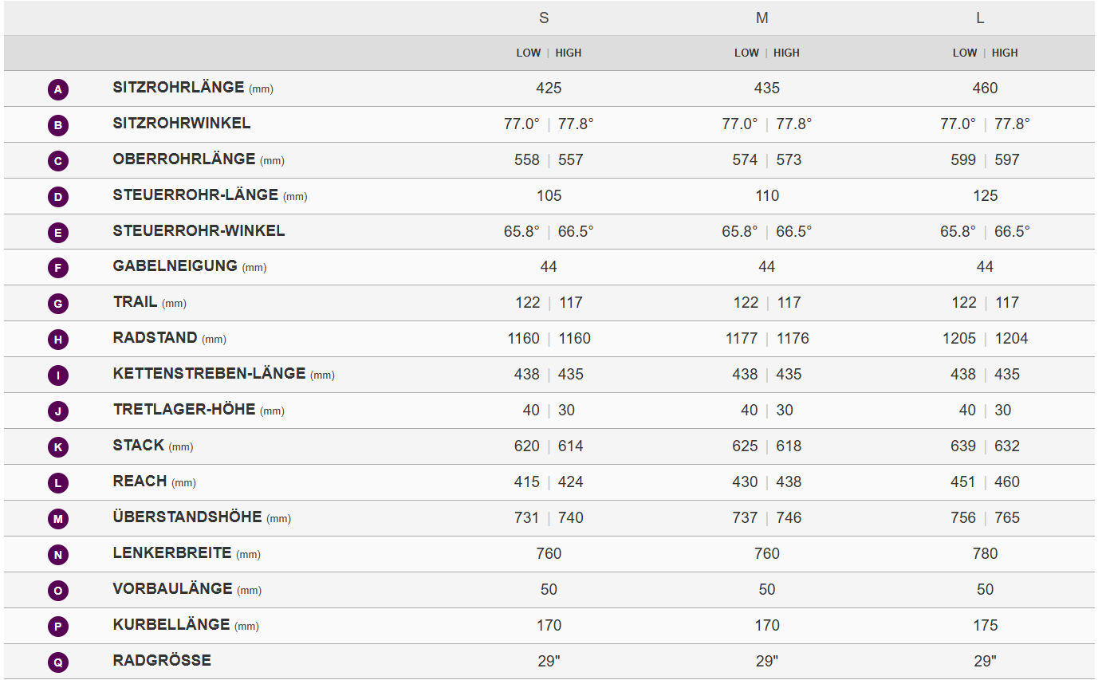Click the P badge for Kurbellänge
Viewport: 1098px width, 680px height.
(x=57, y=627)
